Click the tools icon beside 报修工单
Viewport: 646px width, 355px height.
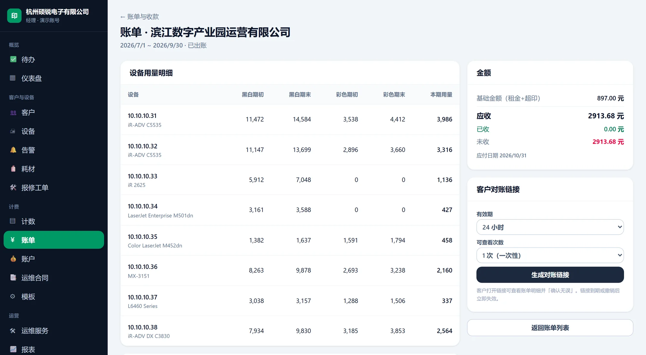(13, 188)
